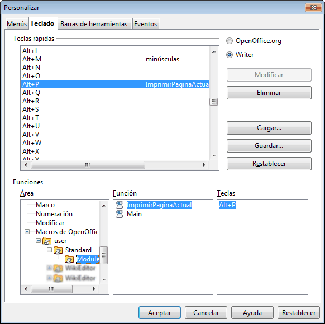Click the Modificar button

269,75
